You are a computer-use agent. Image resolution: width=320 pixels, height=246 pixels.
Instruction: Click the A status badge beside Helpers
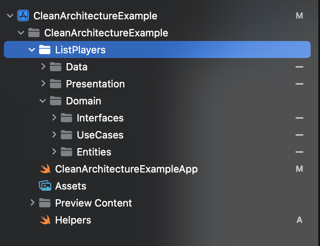coord(299,220)
